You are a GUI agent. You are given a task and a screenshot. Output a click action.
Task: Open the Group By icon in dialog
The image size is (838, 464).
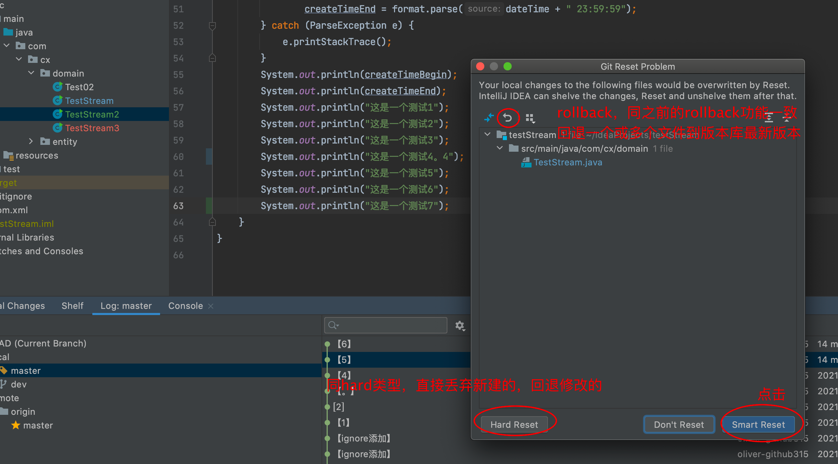click(530, 118)
